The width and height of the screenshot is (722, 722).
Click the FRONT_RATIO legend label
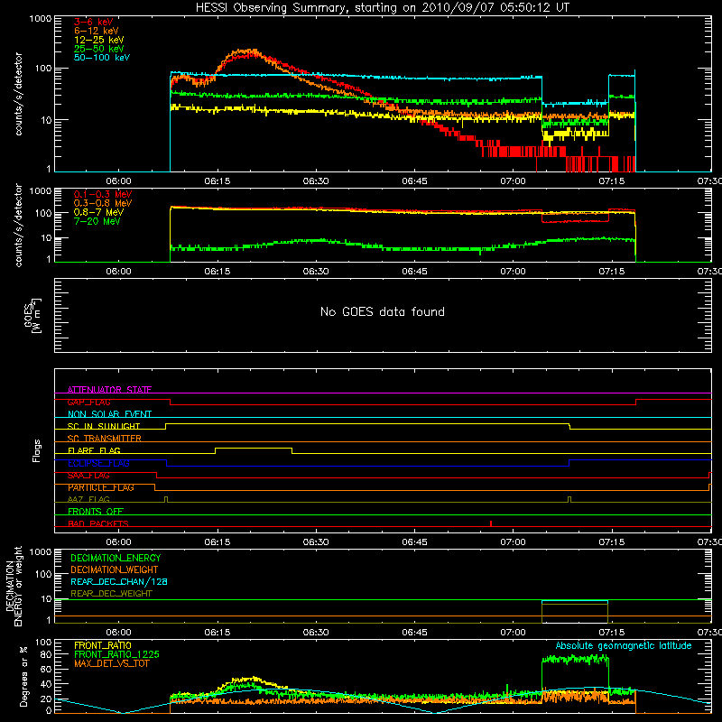[103, 645]
